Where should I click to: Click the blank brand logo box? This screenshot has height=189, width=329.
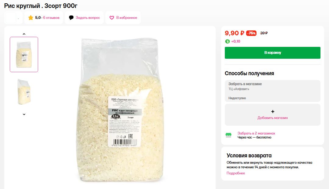10,18
